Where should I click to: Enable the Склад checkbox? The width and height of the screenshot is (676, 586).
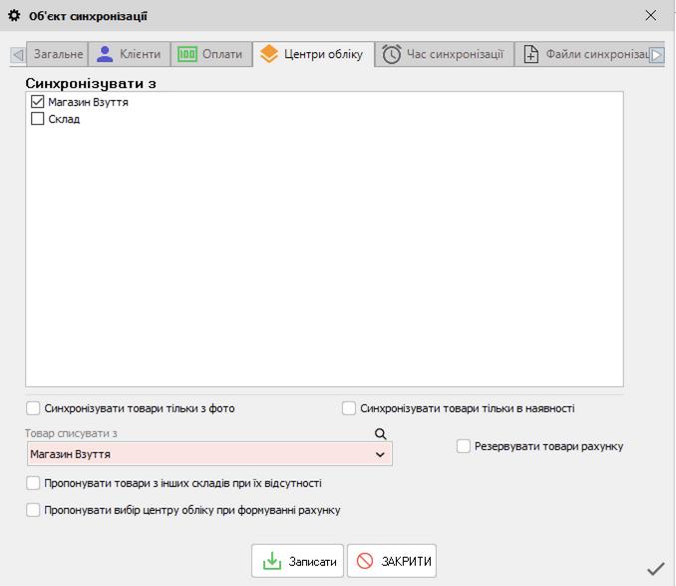click(38, 119)
